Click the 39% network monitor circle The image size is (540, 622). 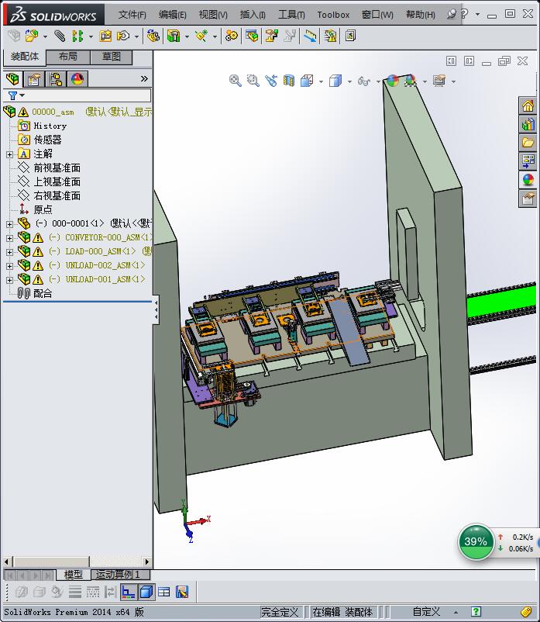(476, 542)
